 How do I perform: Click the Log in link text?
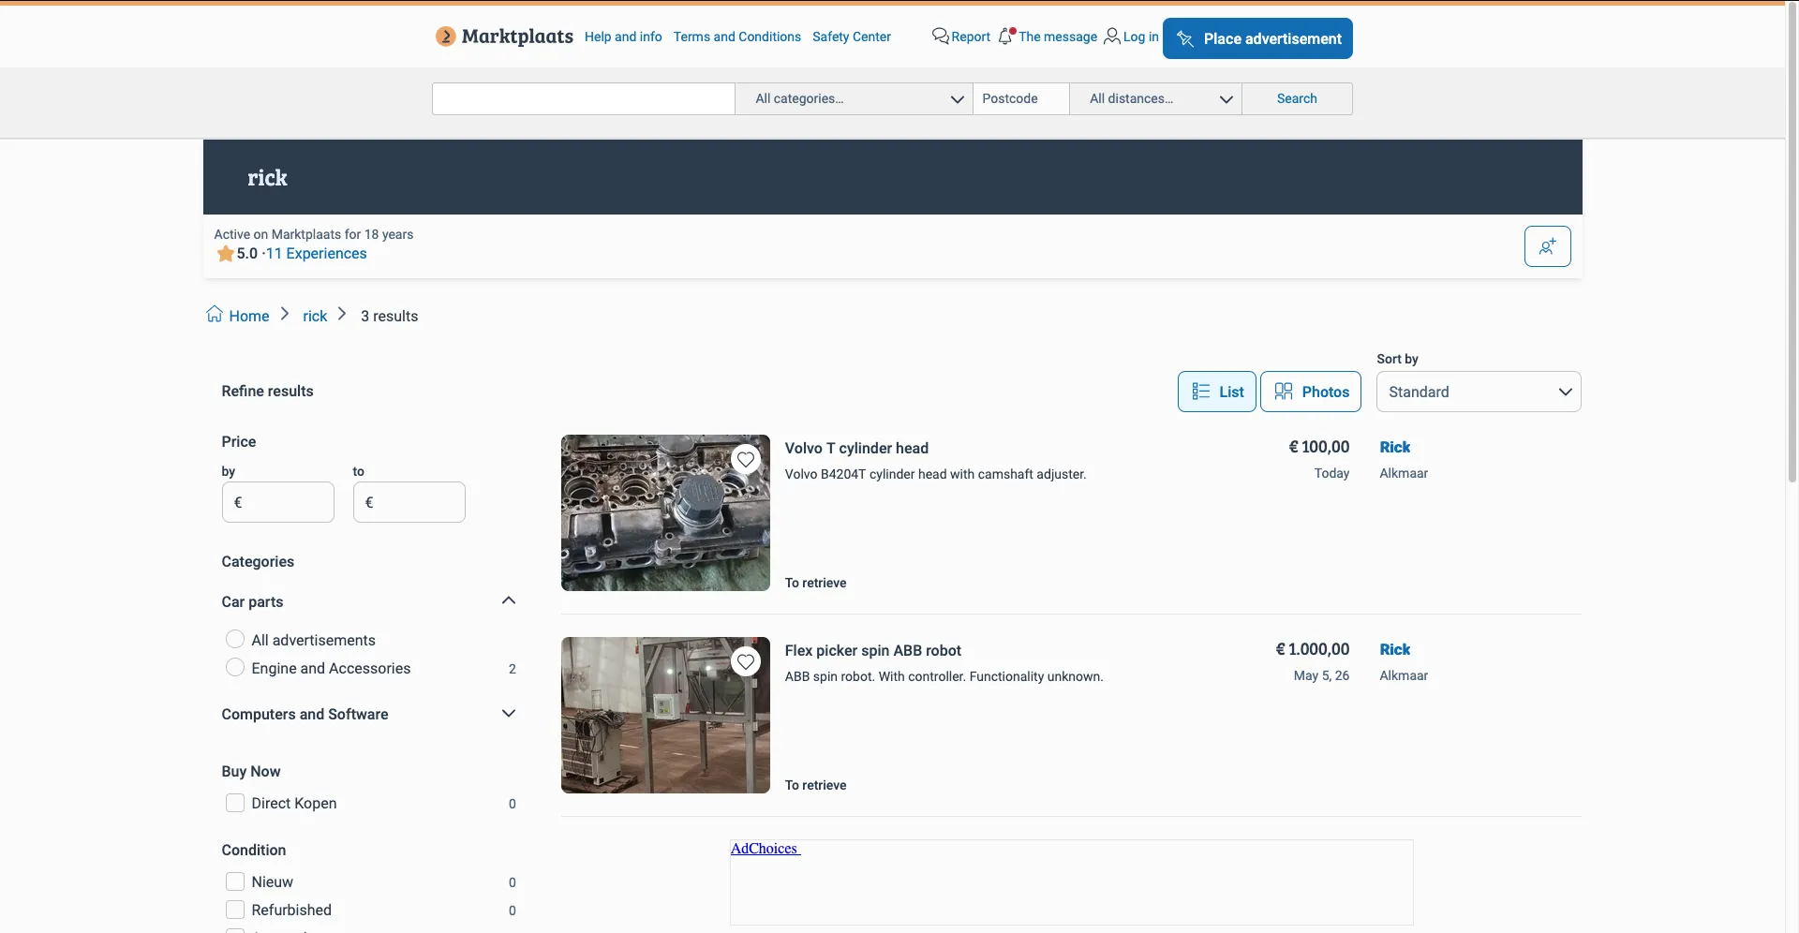point(1141,37)
